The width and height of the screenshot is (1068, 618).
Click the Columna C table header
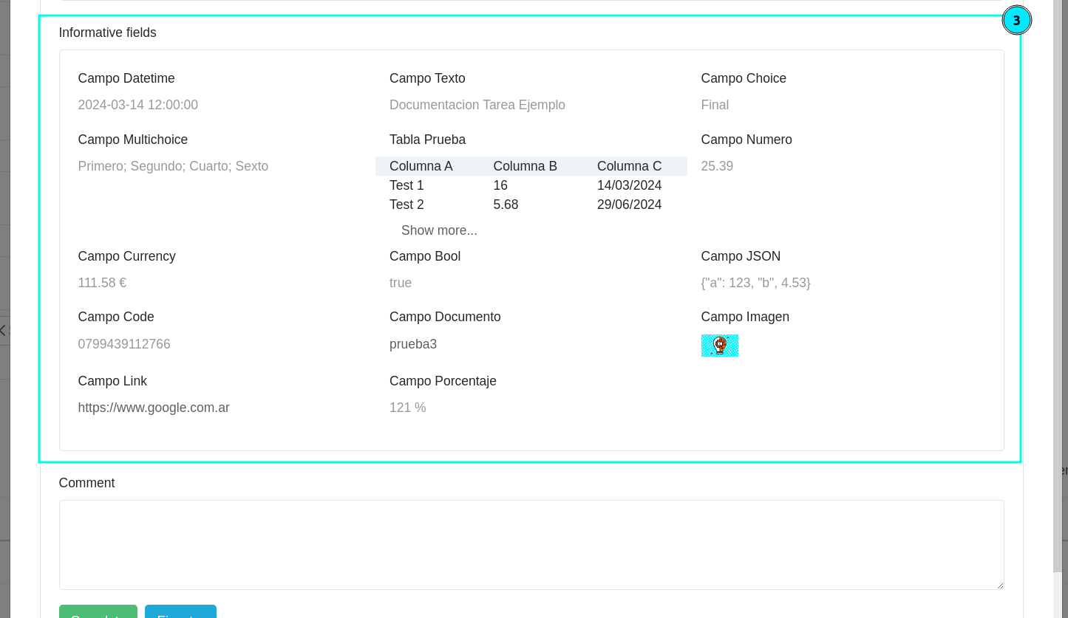[629, 166]
